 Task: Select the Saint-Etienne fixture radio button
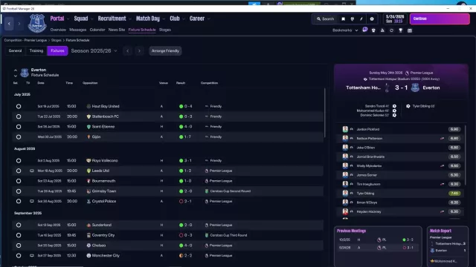19,127
